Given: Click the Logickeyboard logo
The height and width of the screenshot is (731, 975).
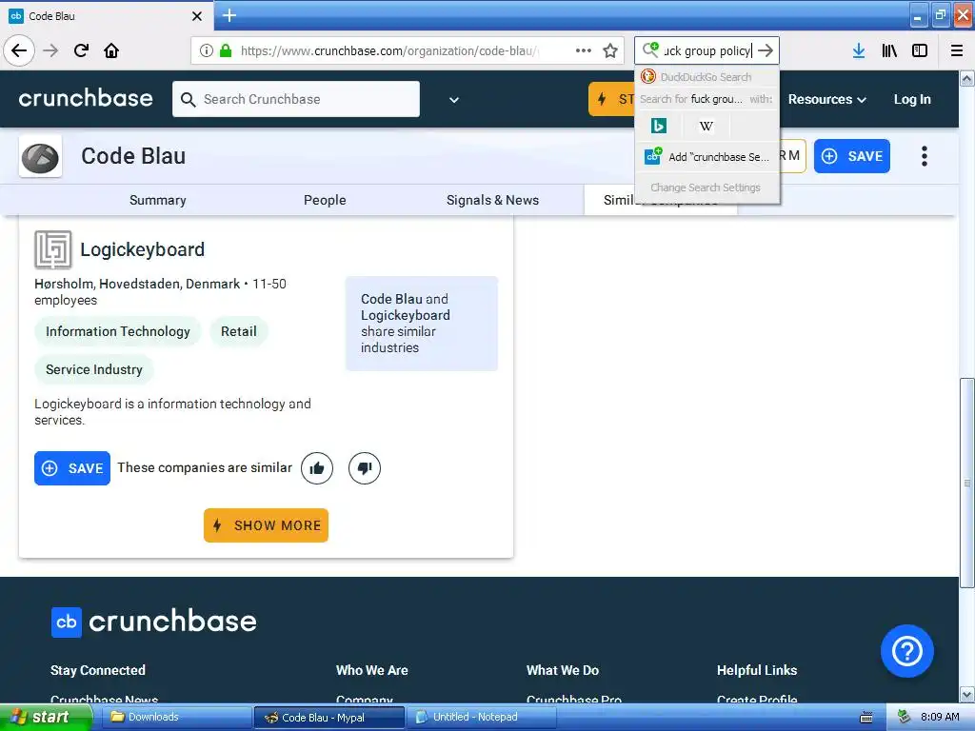Looking at the screenshot, I should [53, 250].
